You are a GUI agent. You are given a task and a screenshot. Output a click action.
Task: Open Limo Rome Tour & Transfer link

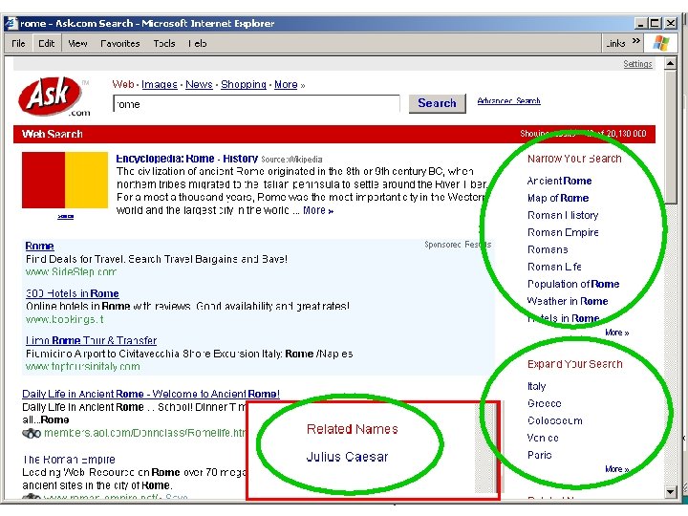pyautogui.click(x=91, y=340)
